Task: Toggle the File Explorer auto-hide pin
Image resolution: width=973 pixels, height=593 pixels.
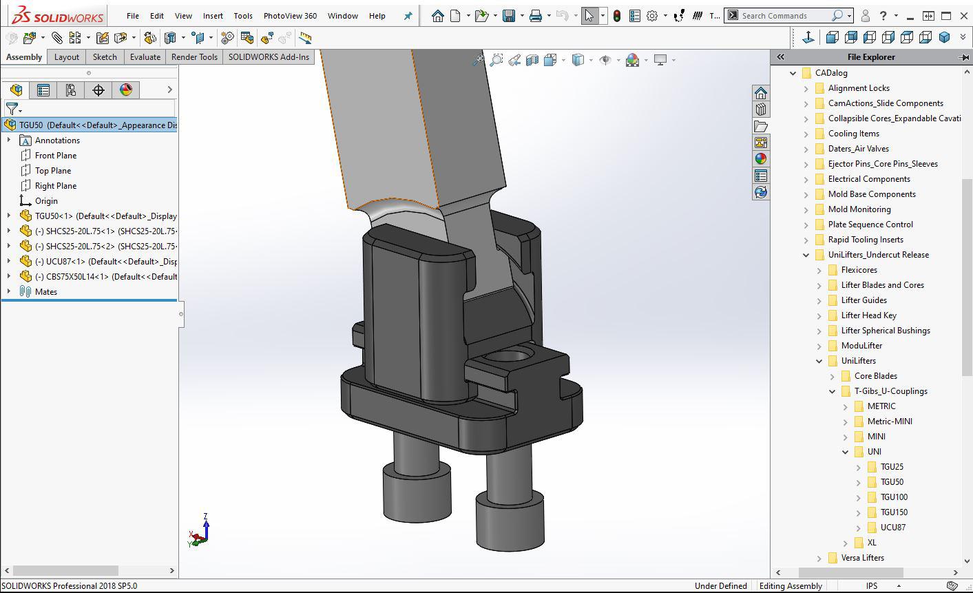Action: (x=963, y=57)
